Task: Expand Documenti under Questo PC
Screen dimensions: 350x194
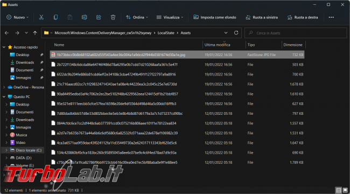Action: point(6,112)
